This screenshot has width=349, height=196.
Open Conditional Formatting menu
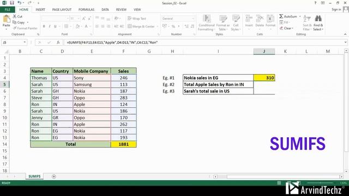click(x=207, y=23)
